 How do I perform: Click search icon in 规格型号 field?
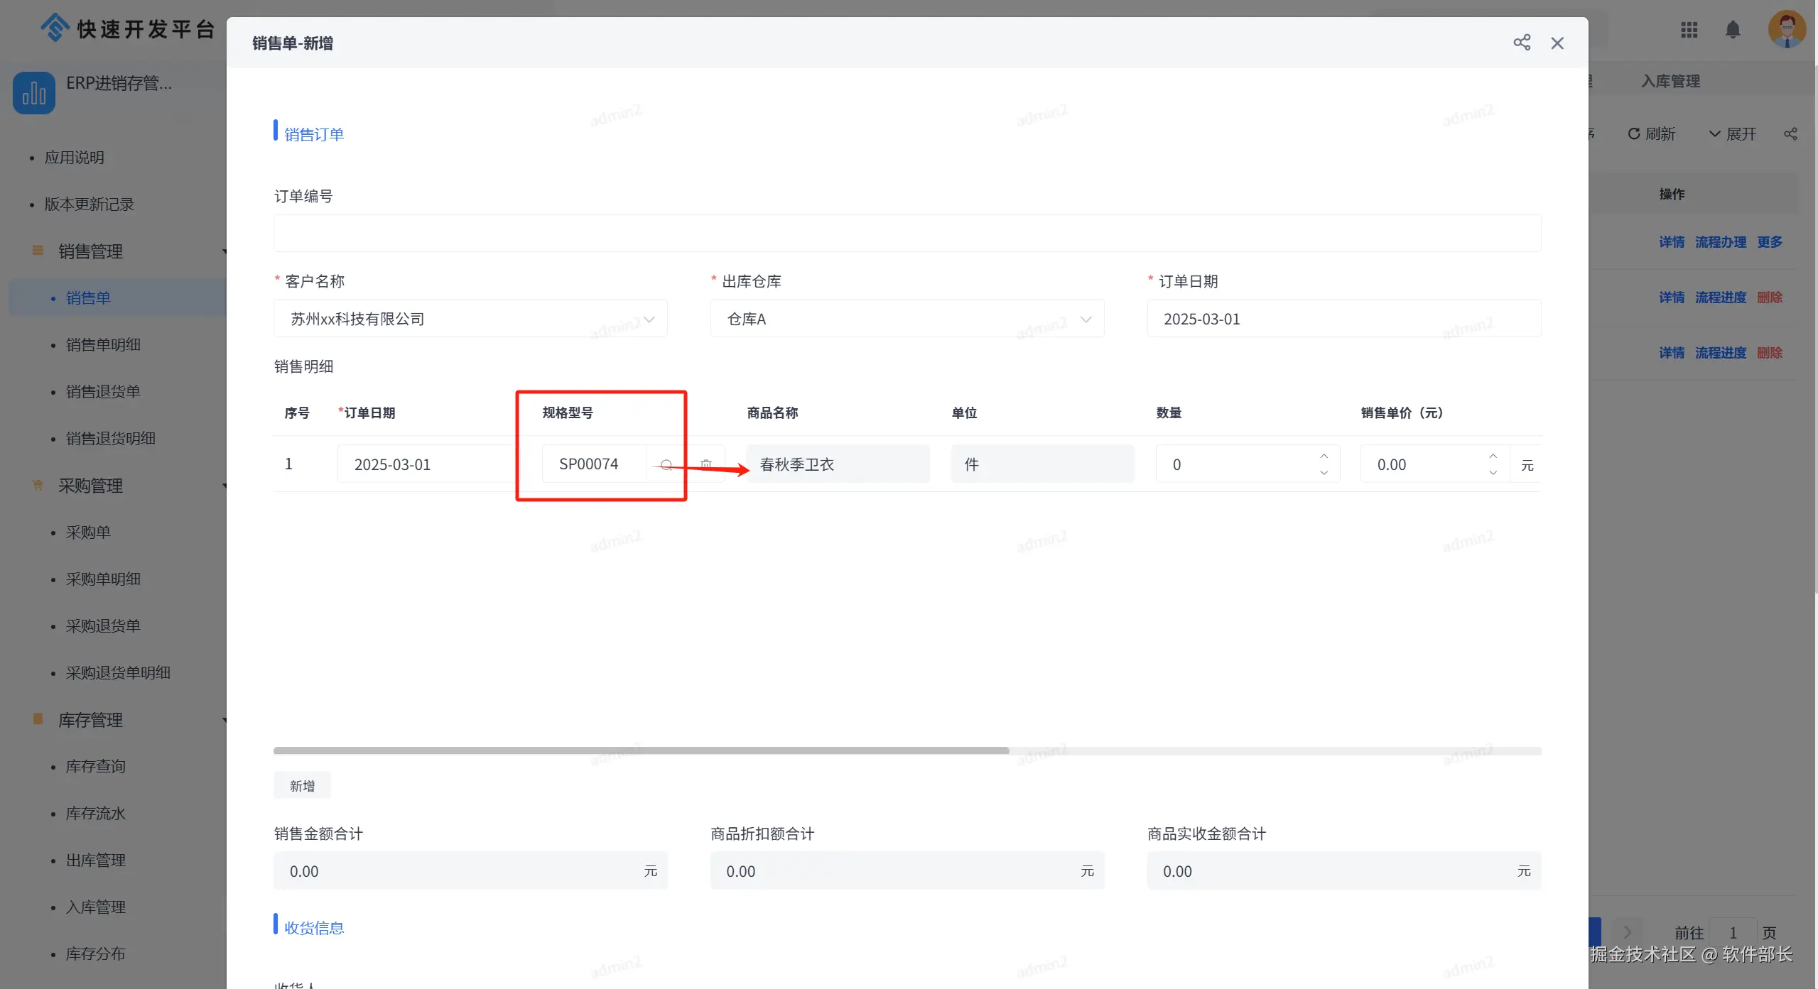666,465
